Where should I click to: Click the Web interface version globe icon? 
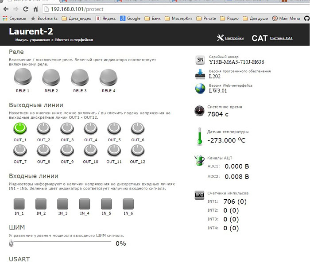[x=200, y=89]
